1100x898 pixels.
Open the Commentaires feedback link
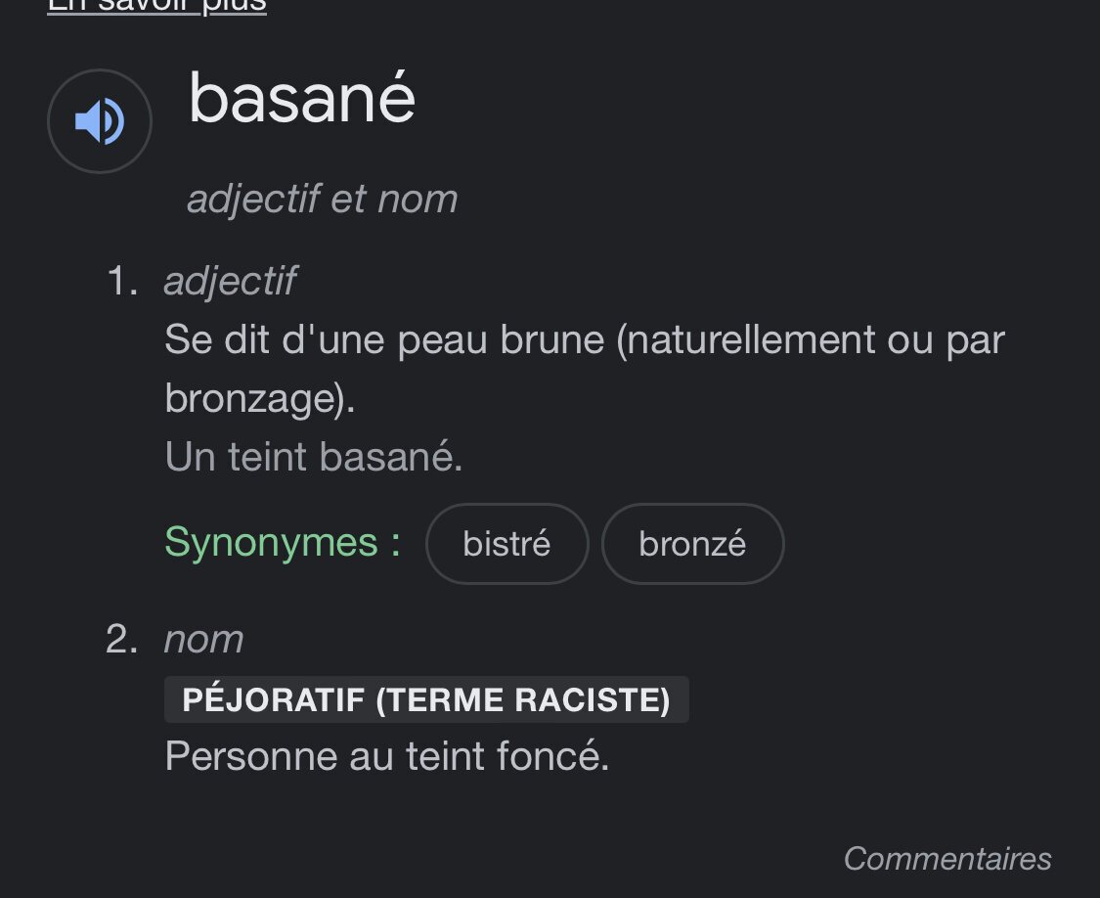[947, 858]
